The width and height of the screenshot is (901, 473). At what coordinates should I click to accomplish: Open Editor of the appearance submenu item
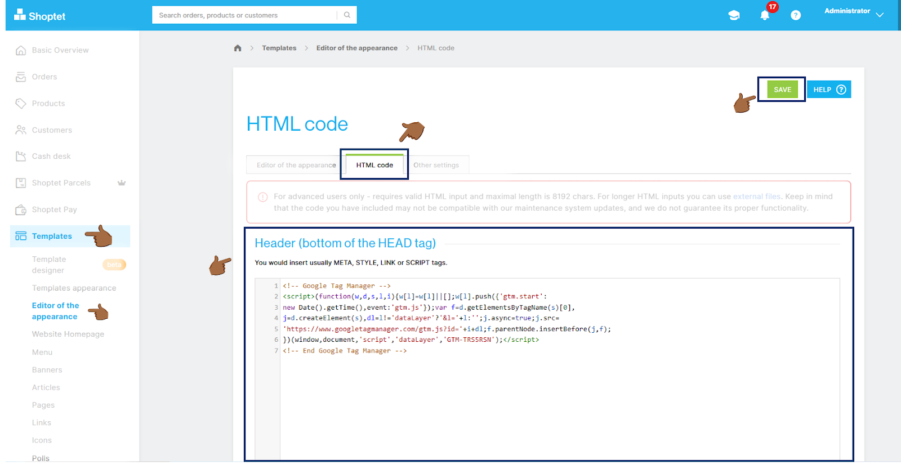click(55, 311)
